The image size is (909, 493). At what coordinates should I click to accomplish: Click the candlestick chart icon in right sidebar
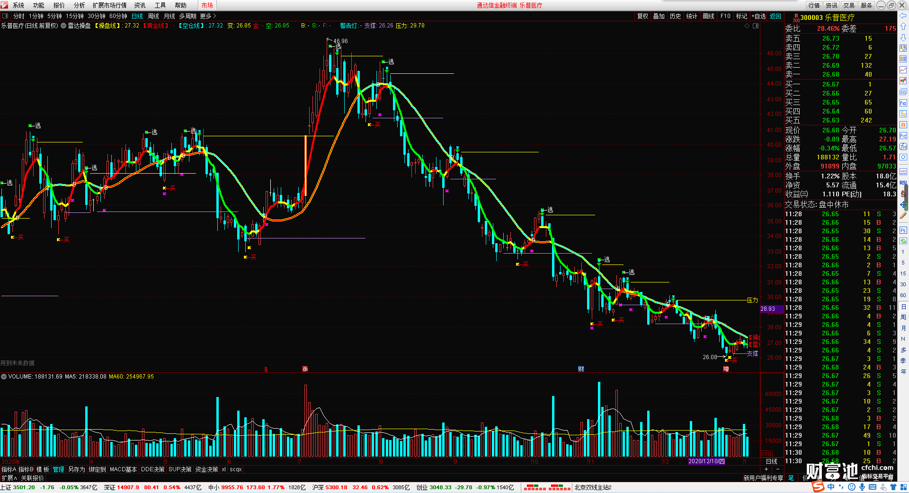coord(903,81)
